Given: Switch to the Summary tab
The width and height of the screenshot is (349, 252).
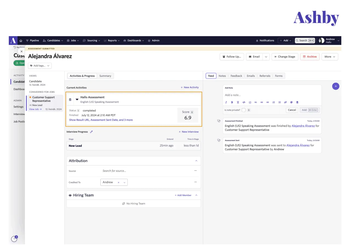Looking at the screenshot, I should coord(105,76).
